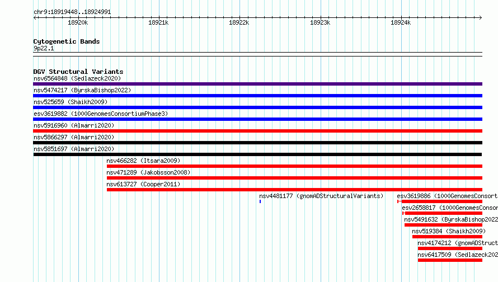Image resolution: width=498 pixels, height=282 pixels.
Task: Open the nsv525659 (Shaikh2009) label
Action: 71,102
